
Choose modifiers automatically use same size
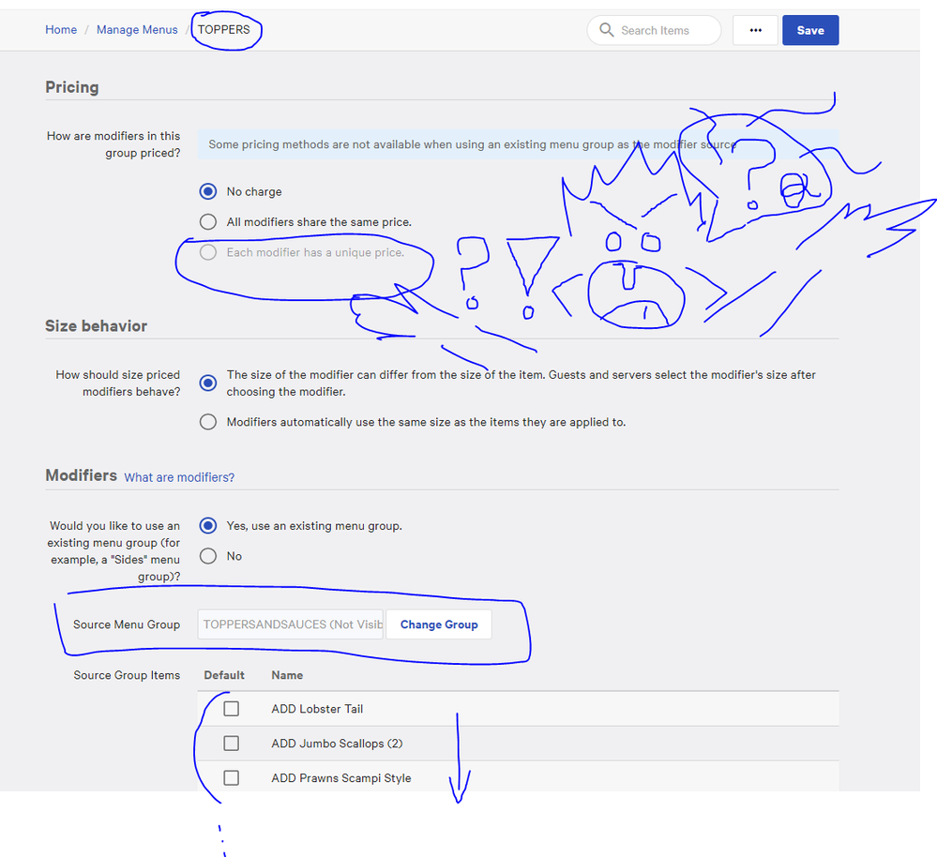coord(208,422)
